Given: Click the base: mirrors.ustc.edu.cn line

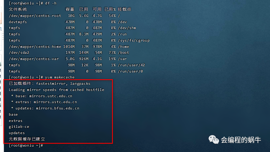Looking at the screenshot, I should point(42,96).
